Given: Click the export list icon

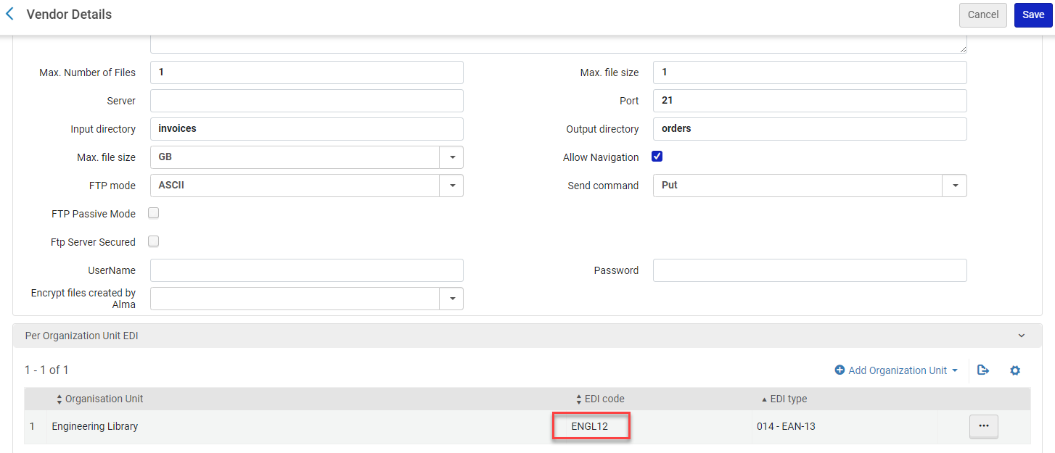Looking at the screenshot, I should (x=983, y=370).
